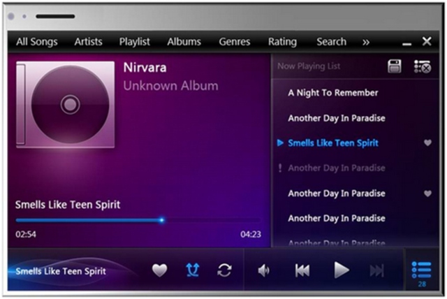Open the volume control

(264, 270)
